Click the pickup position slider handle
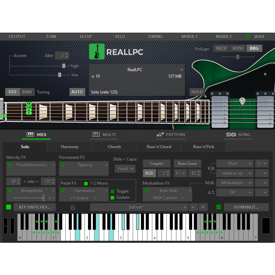The height and width of the screenshot is (275, 275). [238, 57]
